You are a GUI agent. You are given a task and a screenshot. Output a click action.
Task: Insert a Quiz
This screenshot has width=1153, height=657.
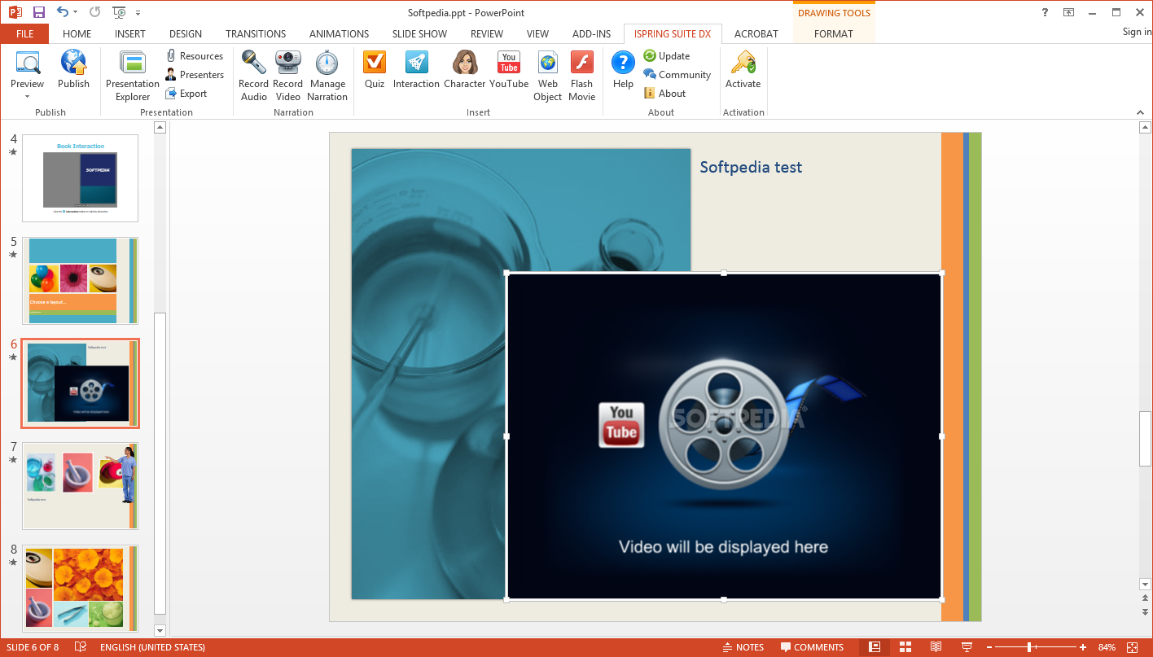(x=375, y=69)
